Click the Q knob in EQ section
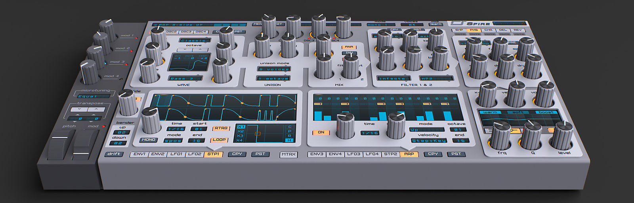The image size is (634, 203). pos(531,135)
